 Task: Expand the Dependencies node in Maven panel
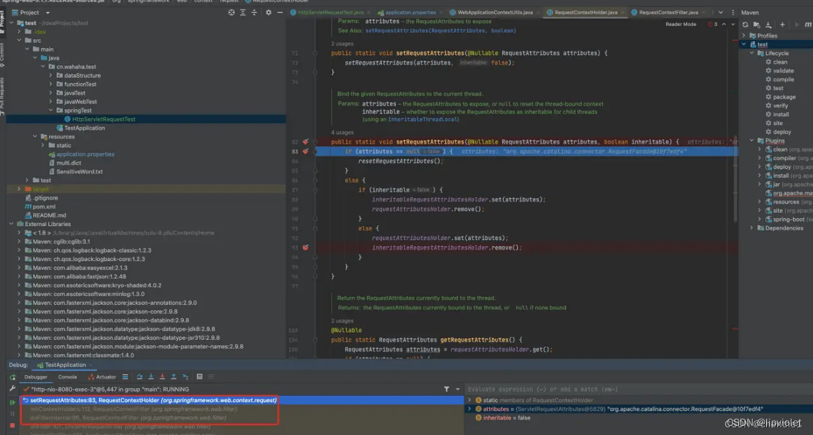pos(751,228)
